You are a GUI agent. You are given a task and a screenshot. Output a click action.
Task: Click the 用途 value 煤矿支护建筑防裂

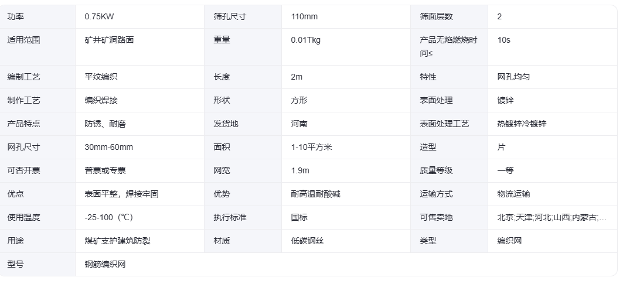[118, 241]
